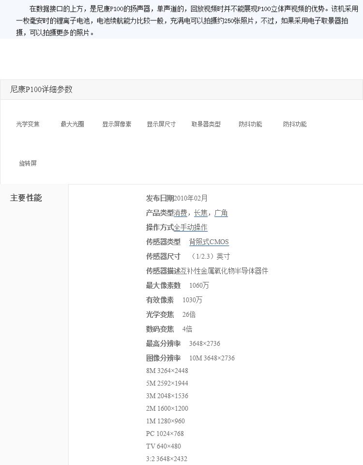Select 显示屏像素 in the parameter summary
Viewport: 363px width, 465px height.
tap(117, 124)
